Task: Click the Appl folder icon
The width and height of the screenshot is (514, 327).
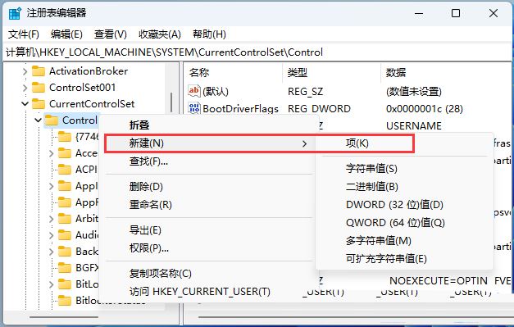Action: coord(65,186)
